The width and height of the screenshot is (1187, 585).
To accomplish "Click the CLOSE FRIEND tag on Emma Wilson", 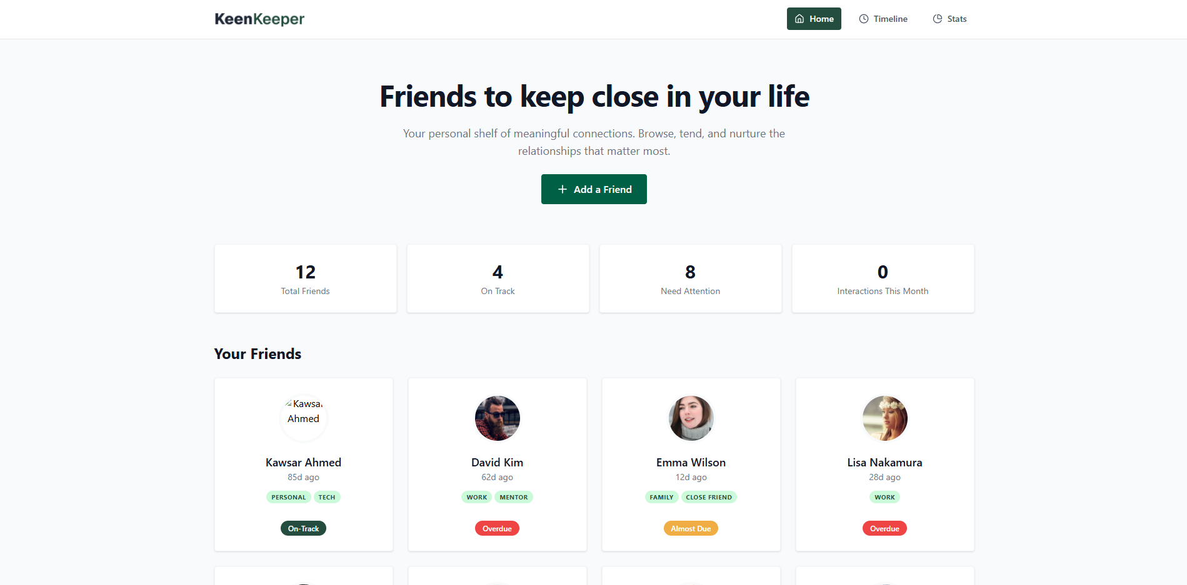I will click(709, 497).
